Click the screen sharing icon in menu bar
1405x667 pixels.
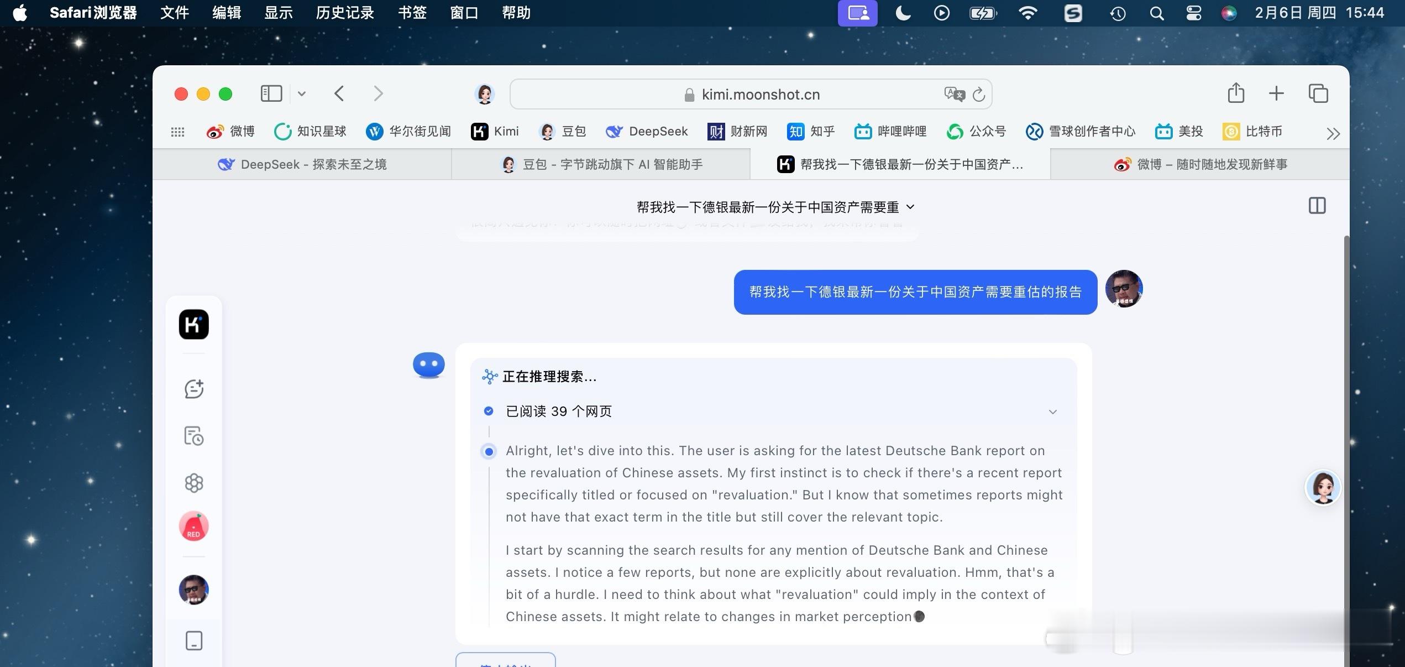click(858, 13)
